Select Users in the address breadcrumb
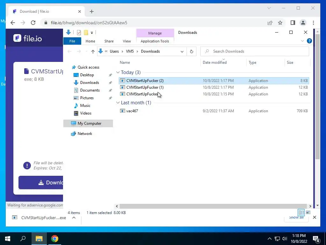Image resolution: width=326 pixels, height=245 pixels. [x=114, y=51]
